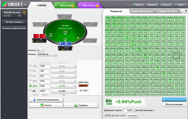
Task: Open the Игроков player count dropdown
Action: 40,50
